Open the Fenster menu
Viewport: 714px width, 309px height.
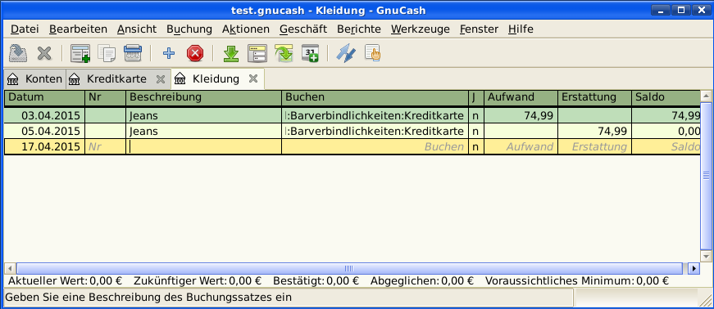479,29
